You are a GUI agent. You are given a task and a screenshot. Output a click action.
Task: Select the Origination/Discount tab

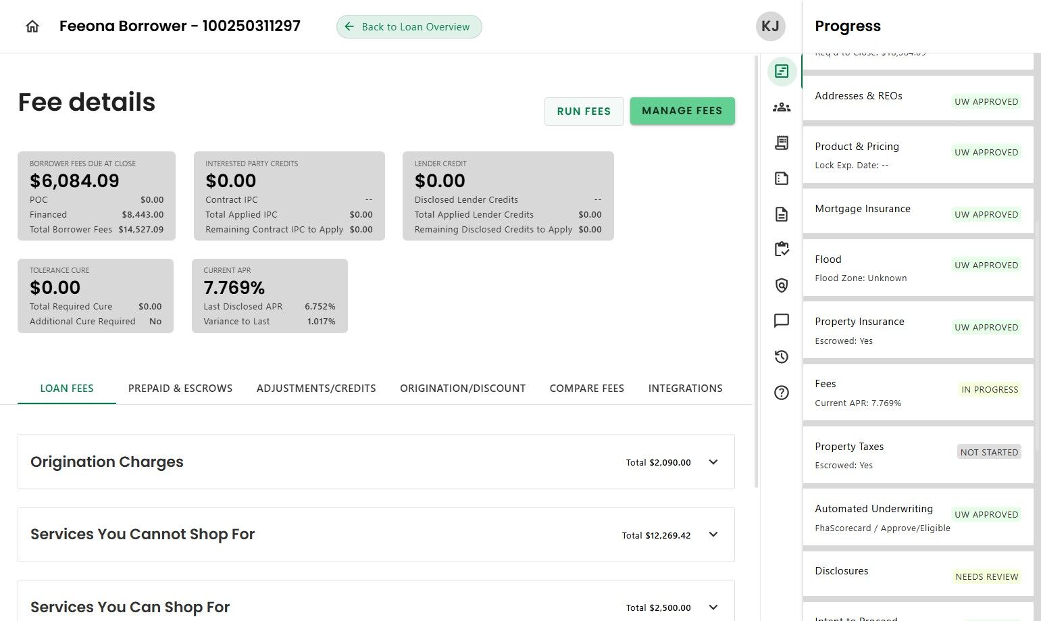463,389
